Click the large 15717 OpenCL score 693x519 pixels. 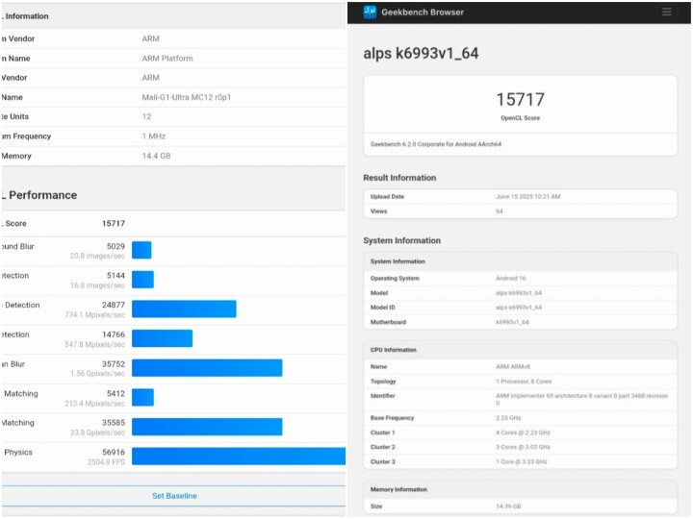pyautogui.click(x=520, y=99)
